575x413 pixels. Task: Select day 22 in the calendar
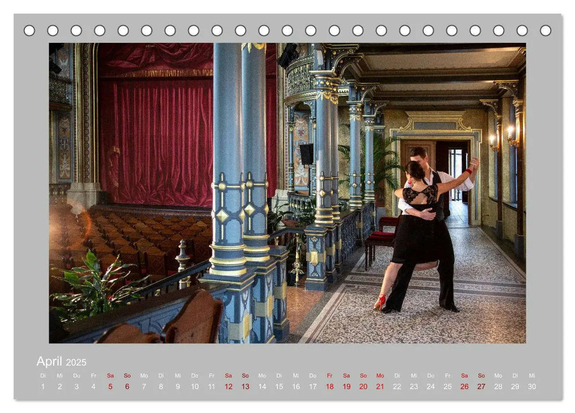pos(397,387)
